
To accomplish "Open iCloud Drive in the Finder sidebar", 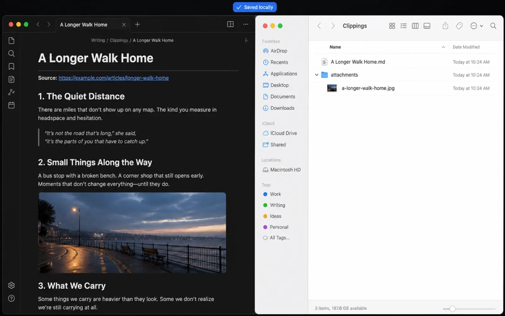I will (280, 133).
